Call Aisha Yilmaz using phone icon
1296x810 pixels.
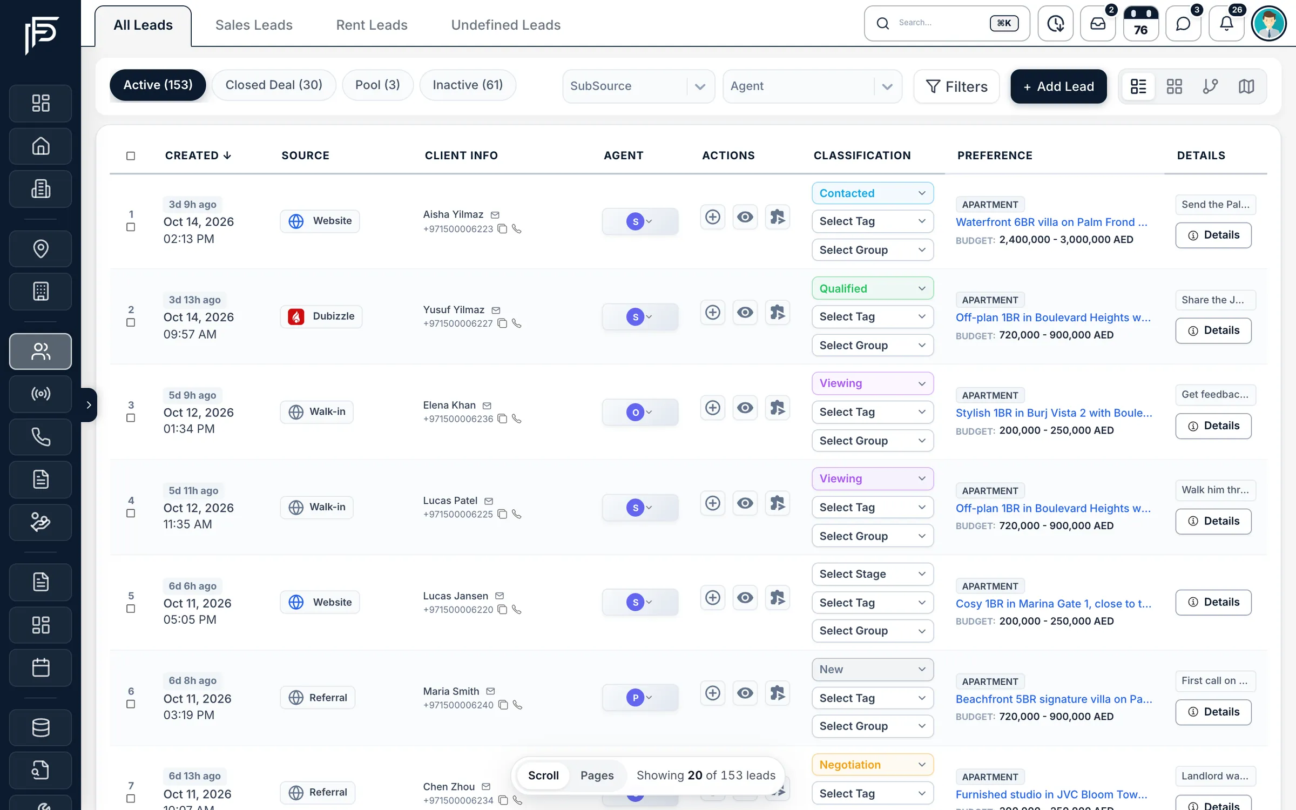click(517, 229)
